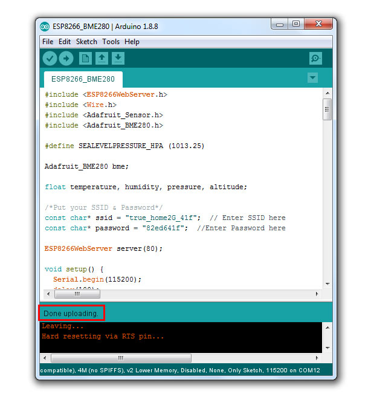
Task: Maximize the Arduino window
Action: tap(296, 24)
